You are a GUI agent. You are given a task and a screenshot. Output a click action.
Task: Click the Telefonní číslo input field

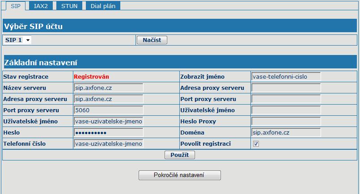108,143
